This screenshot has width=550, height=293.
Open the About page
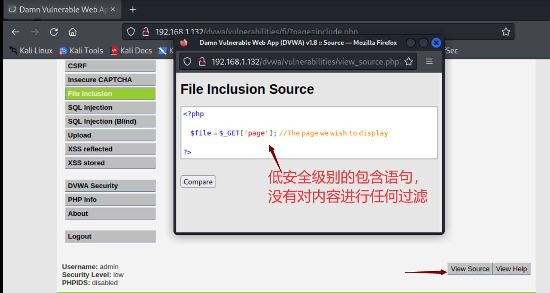click(110, 213)
